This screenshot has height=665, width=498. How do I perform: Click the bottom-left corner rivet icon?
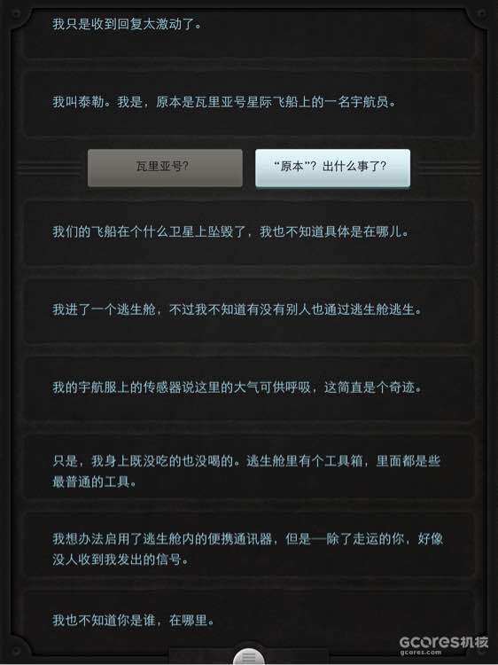coord(16,649)
